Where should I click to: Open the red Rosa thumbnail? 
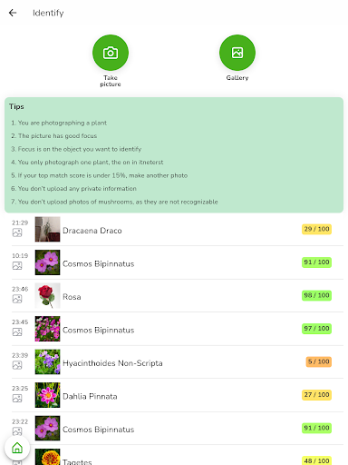pyautogui.click(x=47, y=295)
